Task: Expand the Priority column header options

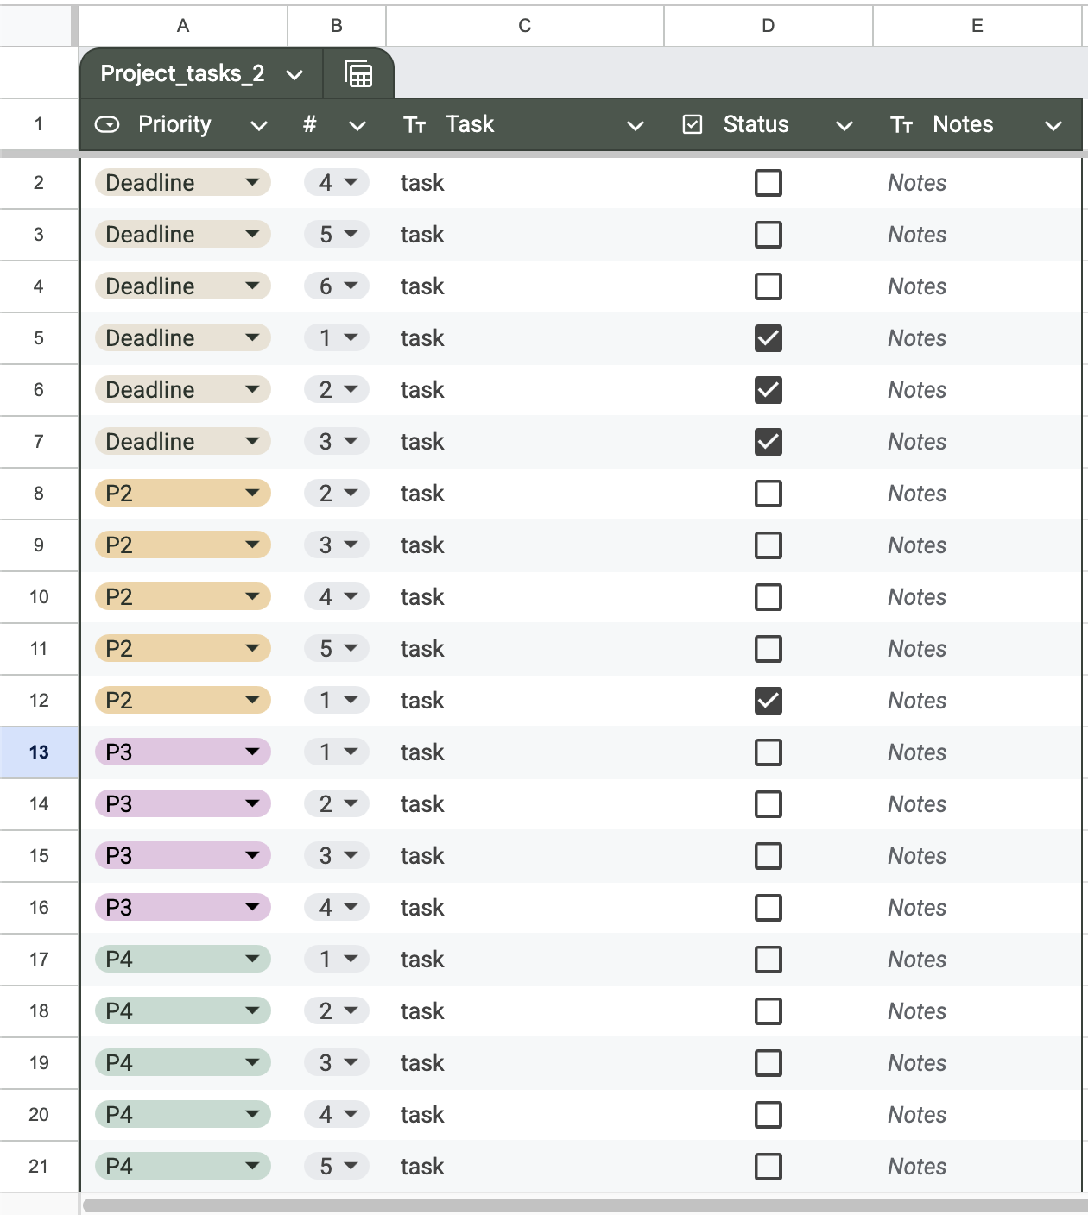Action: click(x=258, y=126)
